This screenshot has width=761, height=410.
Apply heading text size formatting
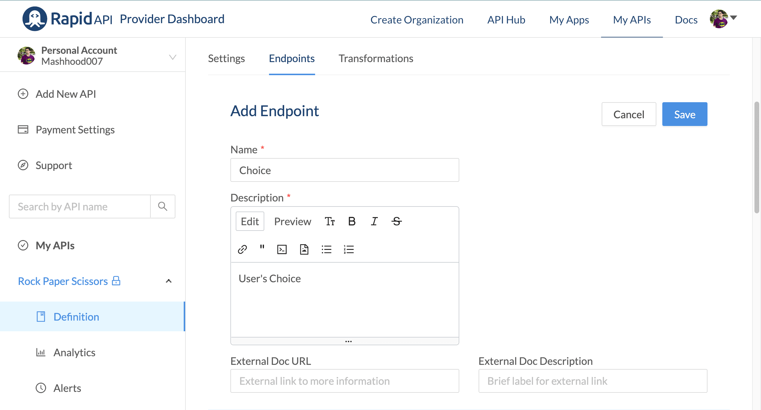[x=330, y=221]
